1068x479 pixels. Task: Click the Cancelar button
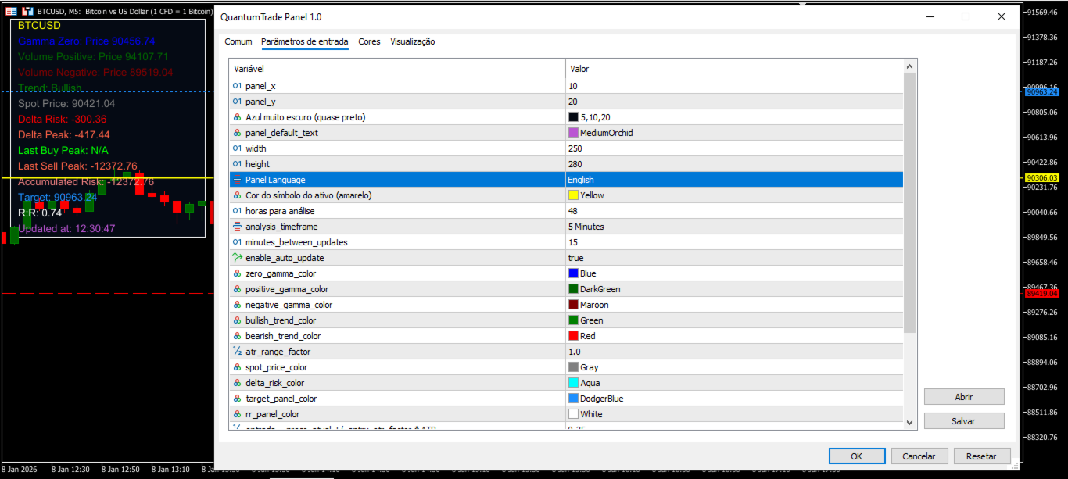click(x=919, y=456)
